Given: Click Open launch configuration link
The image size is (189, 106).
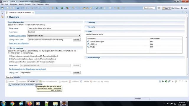Looking at the screenshot, I should click(x=19, y=43).
